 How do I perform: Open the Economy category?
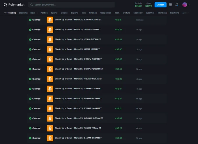coord(138,13)
